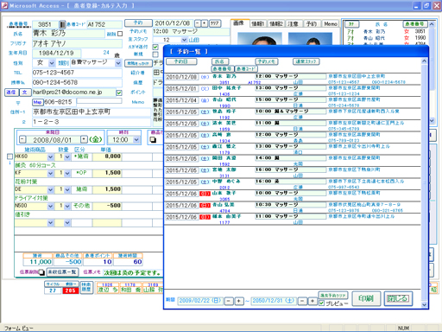The width and height of the screenshot is (442, 332).
Task: Open the time dropdown showing 12:00
Action: point(136,139)
